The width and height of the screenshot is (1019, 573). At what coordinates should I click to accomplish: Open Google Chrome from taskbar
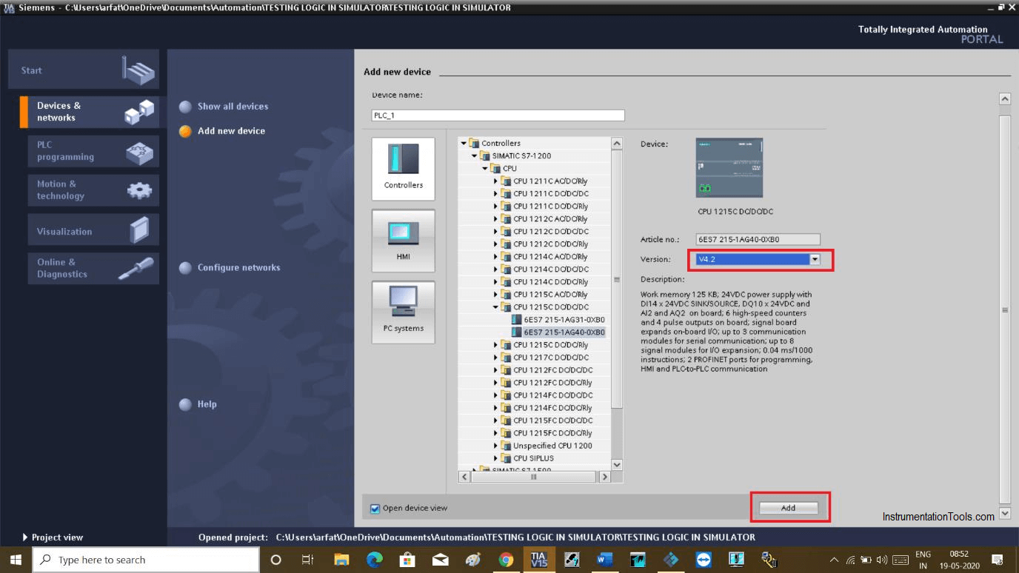coord(506,560)
